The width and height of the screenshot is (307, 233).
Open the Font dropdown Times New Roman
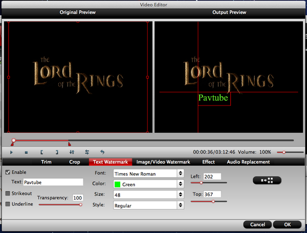[148, 174]
